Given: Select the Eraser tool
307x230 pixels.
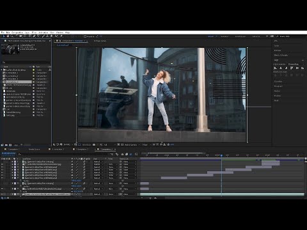Looking at the screenshot, I should click(51, 36).
